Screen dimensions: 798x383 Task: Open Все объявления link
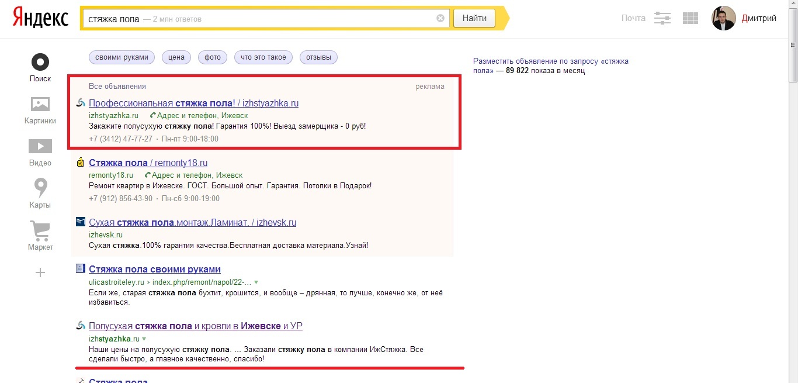[x=117, y=87]
